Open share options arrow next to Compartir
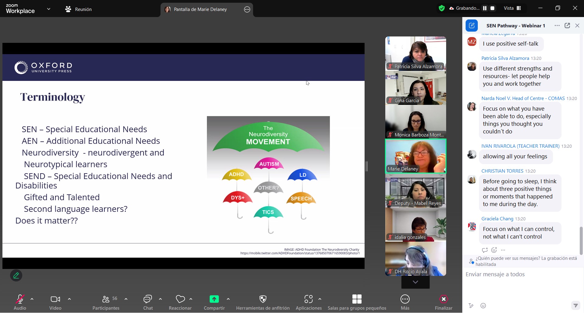The height and width of the screenshot is (313, 584). click(228, 299)
